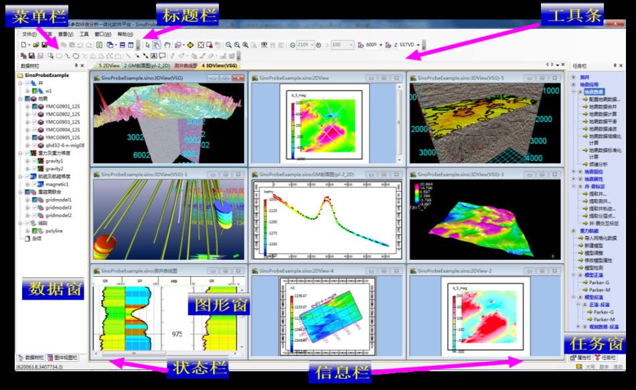Select the ellipse drawing tool

coord(76,56)
